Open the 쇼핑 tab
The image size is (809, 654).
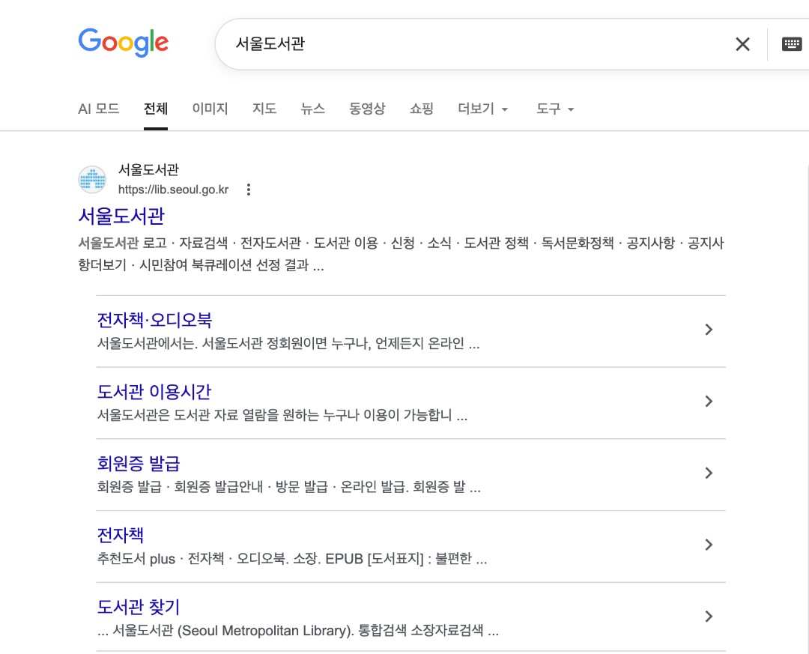pos(422,109)
